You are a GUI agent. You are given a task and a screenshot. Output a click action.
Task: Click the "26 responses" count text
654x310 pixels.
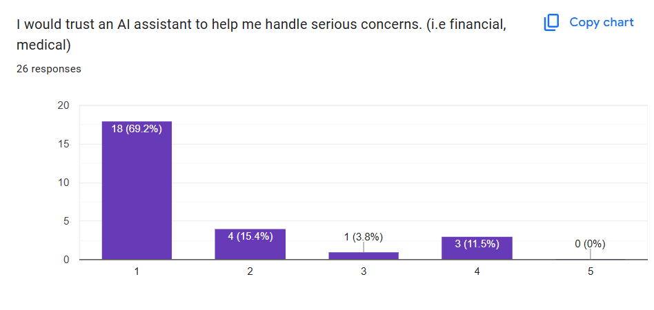point(49,69)
